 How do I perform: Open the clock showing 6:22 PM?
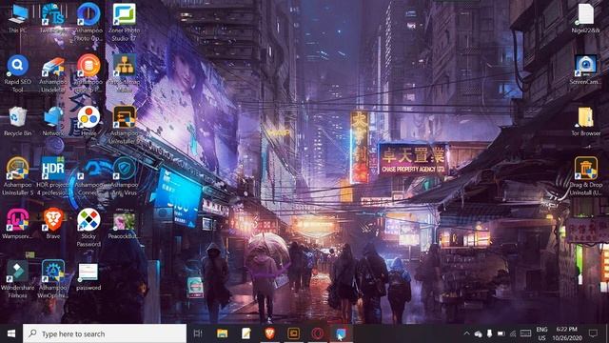[x=567, y=333]
